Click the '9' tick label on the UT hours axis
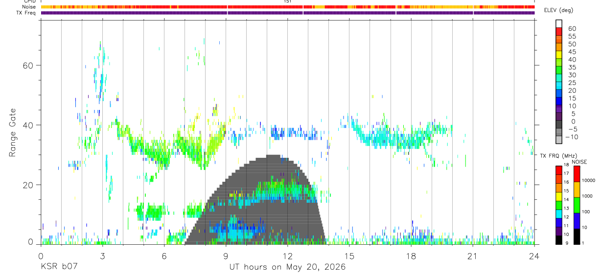Image resolution: width=601 pixels, height=277 pixels. [226, 256]
